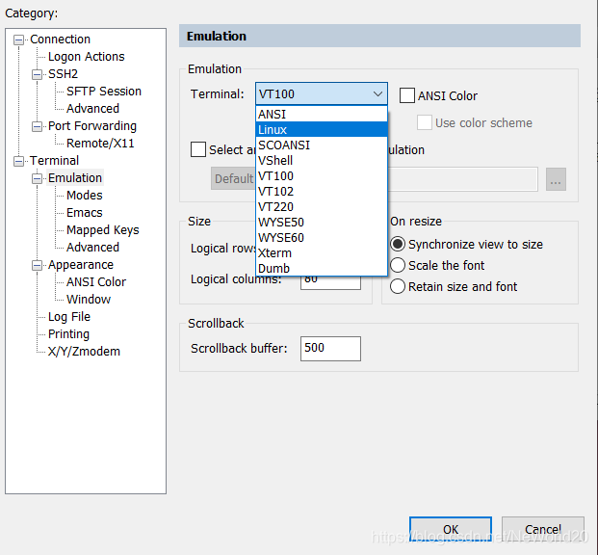
Task: Choose WYSE60 from terminal list
Action: click(x=322, y=237)
